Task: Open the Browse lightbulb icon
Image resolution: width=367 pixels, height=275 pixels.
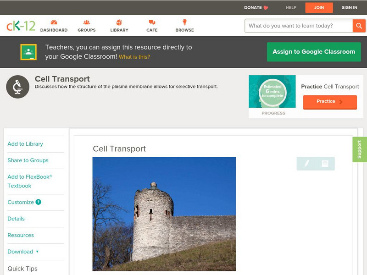Action: click(x=184, y=22)
